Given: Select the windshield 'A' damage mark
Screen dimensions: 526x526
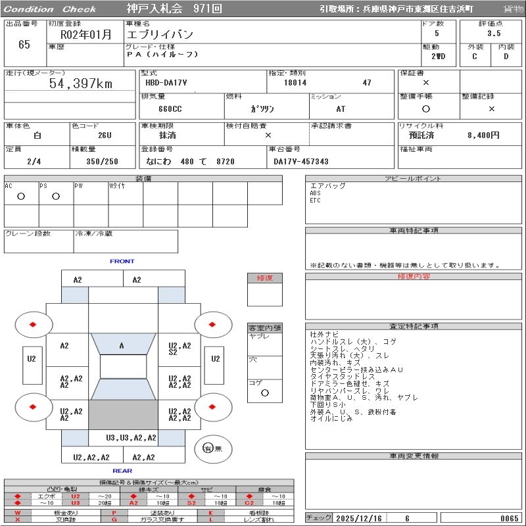Looking at the screenshot, I should pyautogui.click(x=122, y=345).
